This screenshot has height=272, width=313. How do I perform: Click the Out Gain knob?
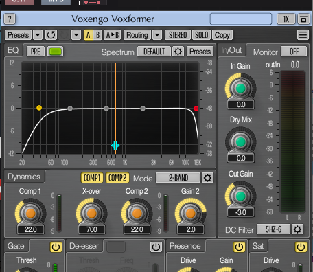pyautogui.click(x=240, y=196)
